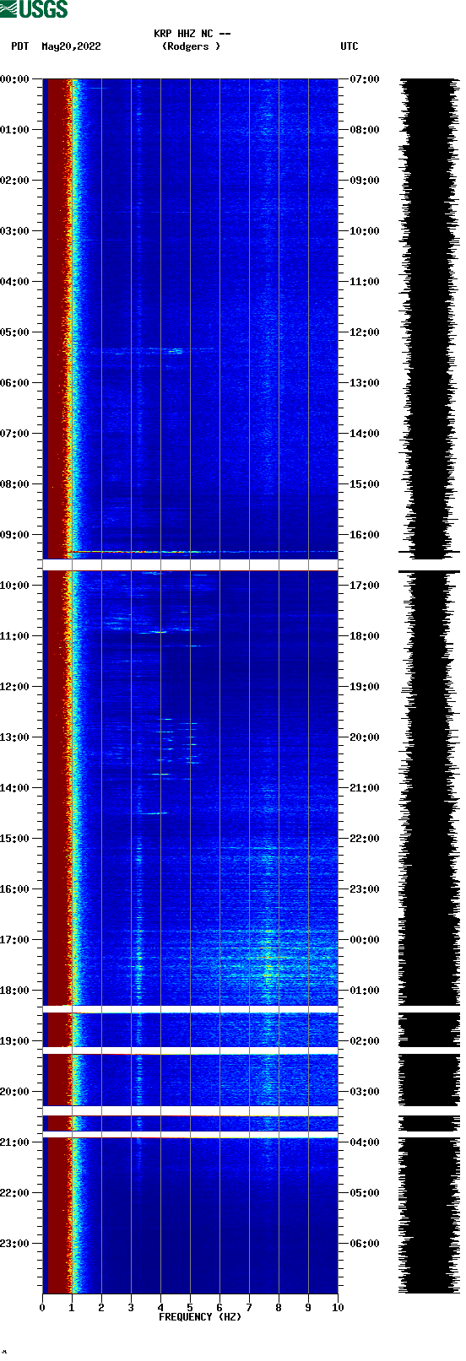This screenshot has height=1361, width=466.
Task: Select the 09:00 PDT time label
Action: (x=15, y=535)
